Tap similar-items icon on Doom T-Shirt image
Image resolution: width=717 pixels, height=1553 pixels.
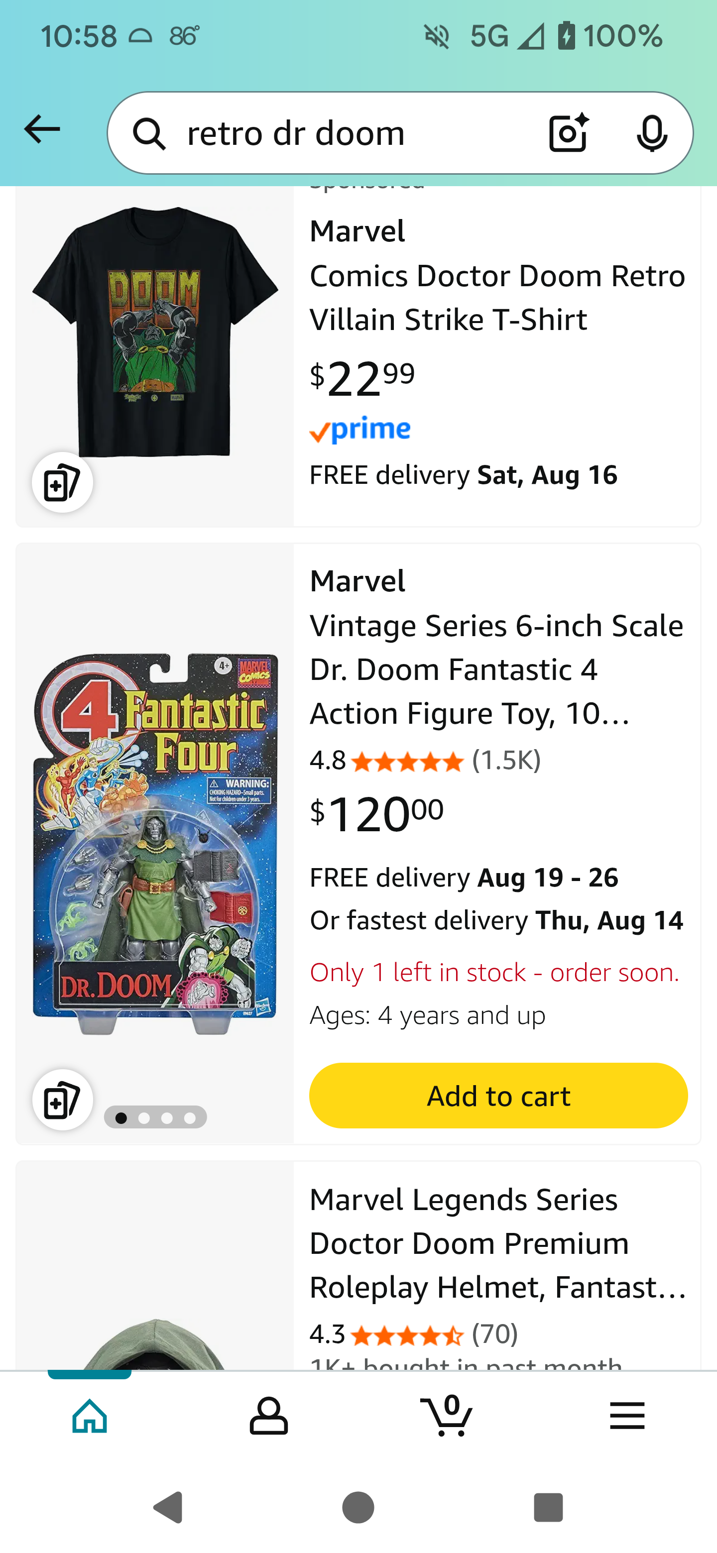click(x=62, y=482)
